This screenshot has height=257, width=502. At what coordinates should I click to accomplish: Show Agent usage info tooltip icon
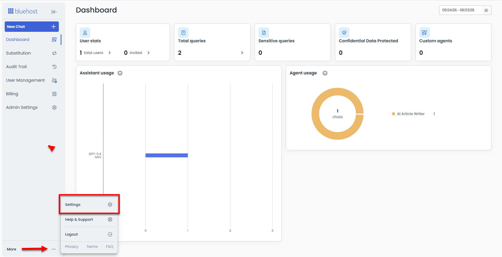(x=325, y=73)
